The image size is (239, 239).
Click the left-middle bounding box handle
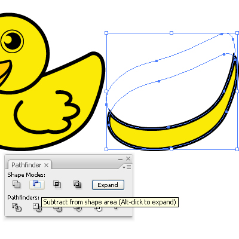coord(106,91)
